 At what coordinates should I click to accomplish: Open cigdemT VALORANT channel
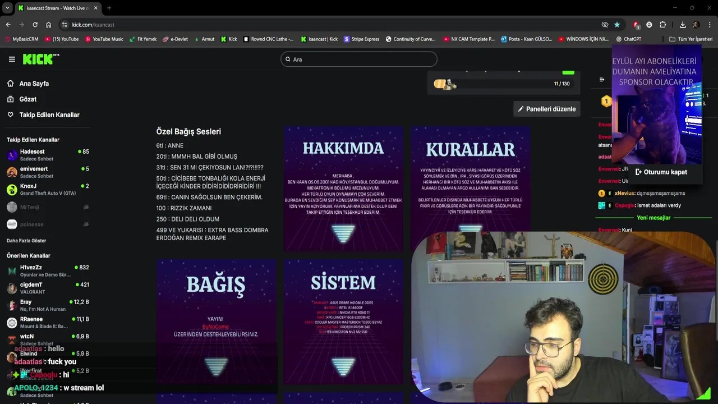[x=48, y=288]
